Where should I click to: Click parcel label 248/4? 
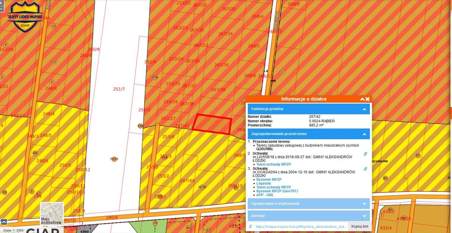point(49,114)
